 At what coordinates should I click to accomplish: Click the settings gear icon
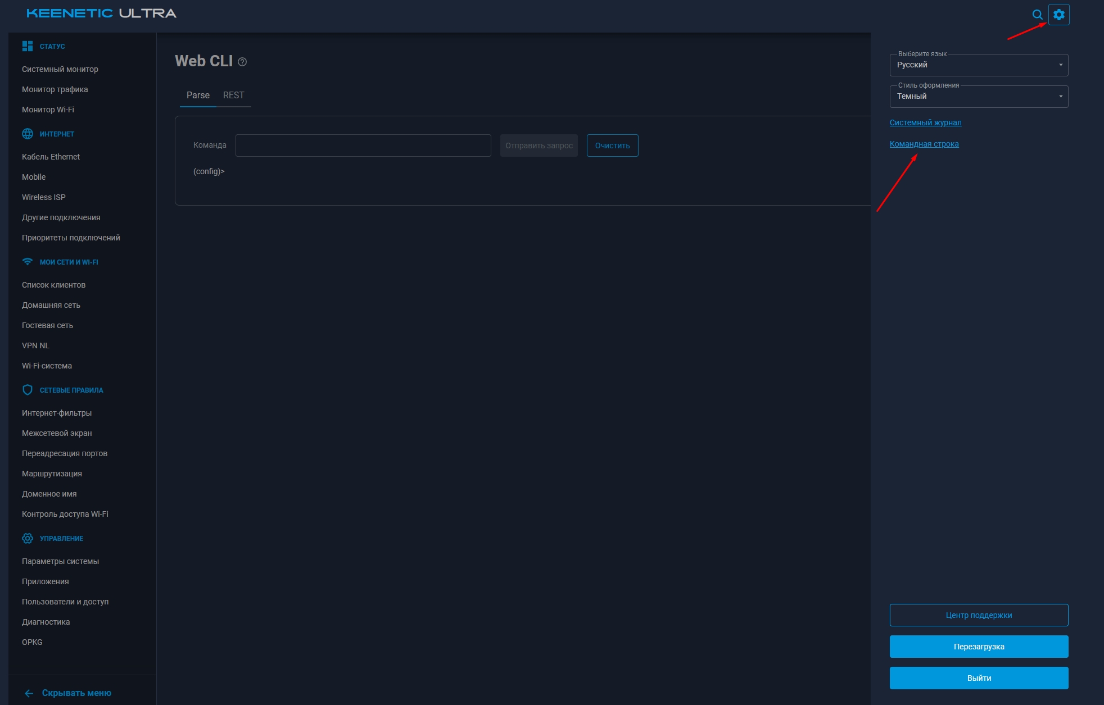[x=1058, y=15]
